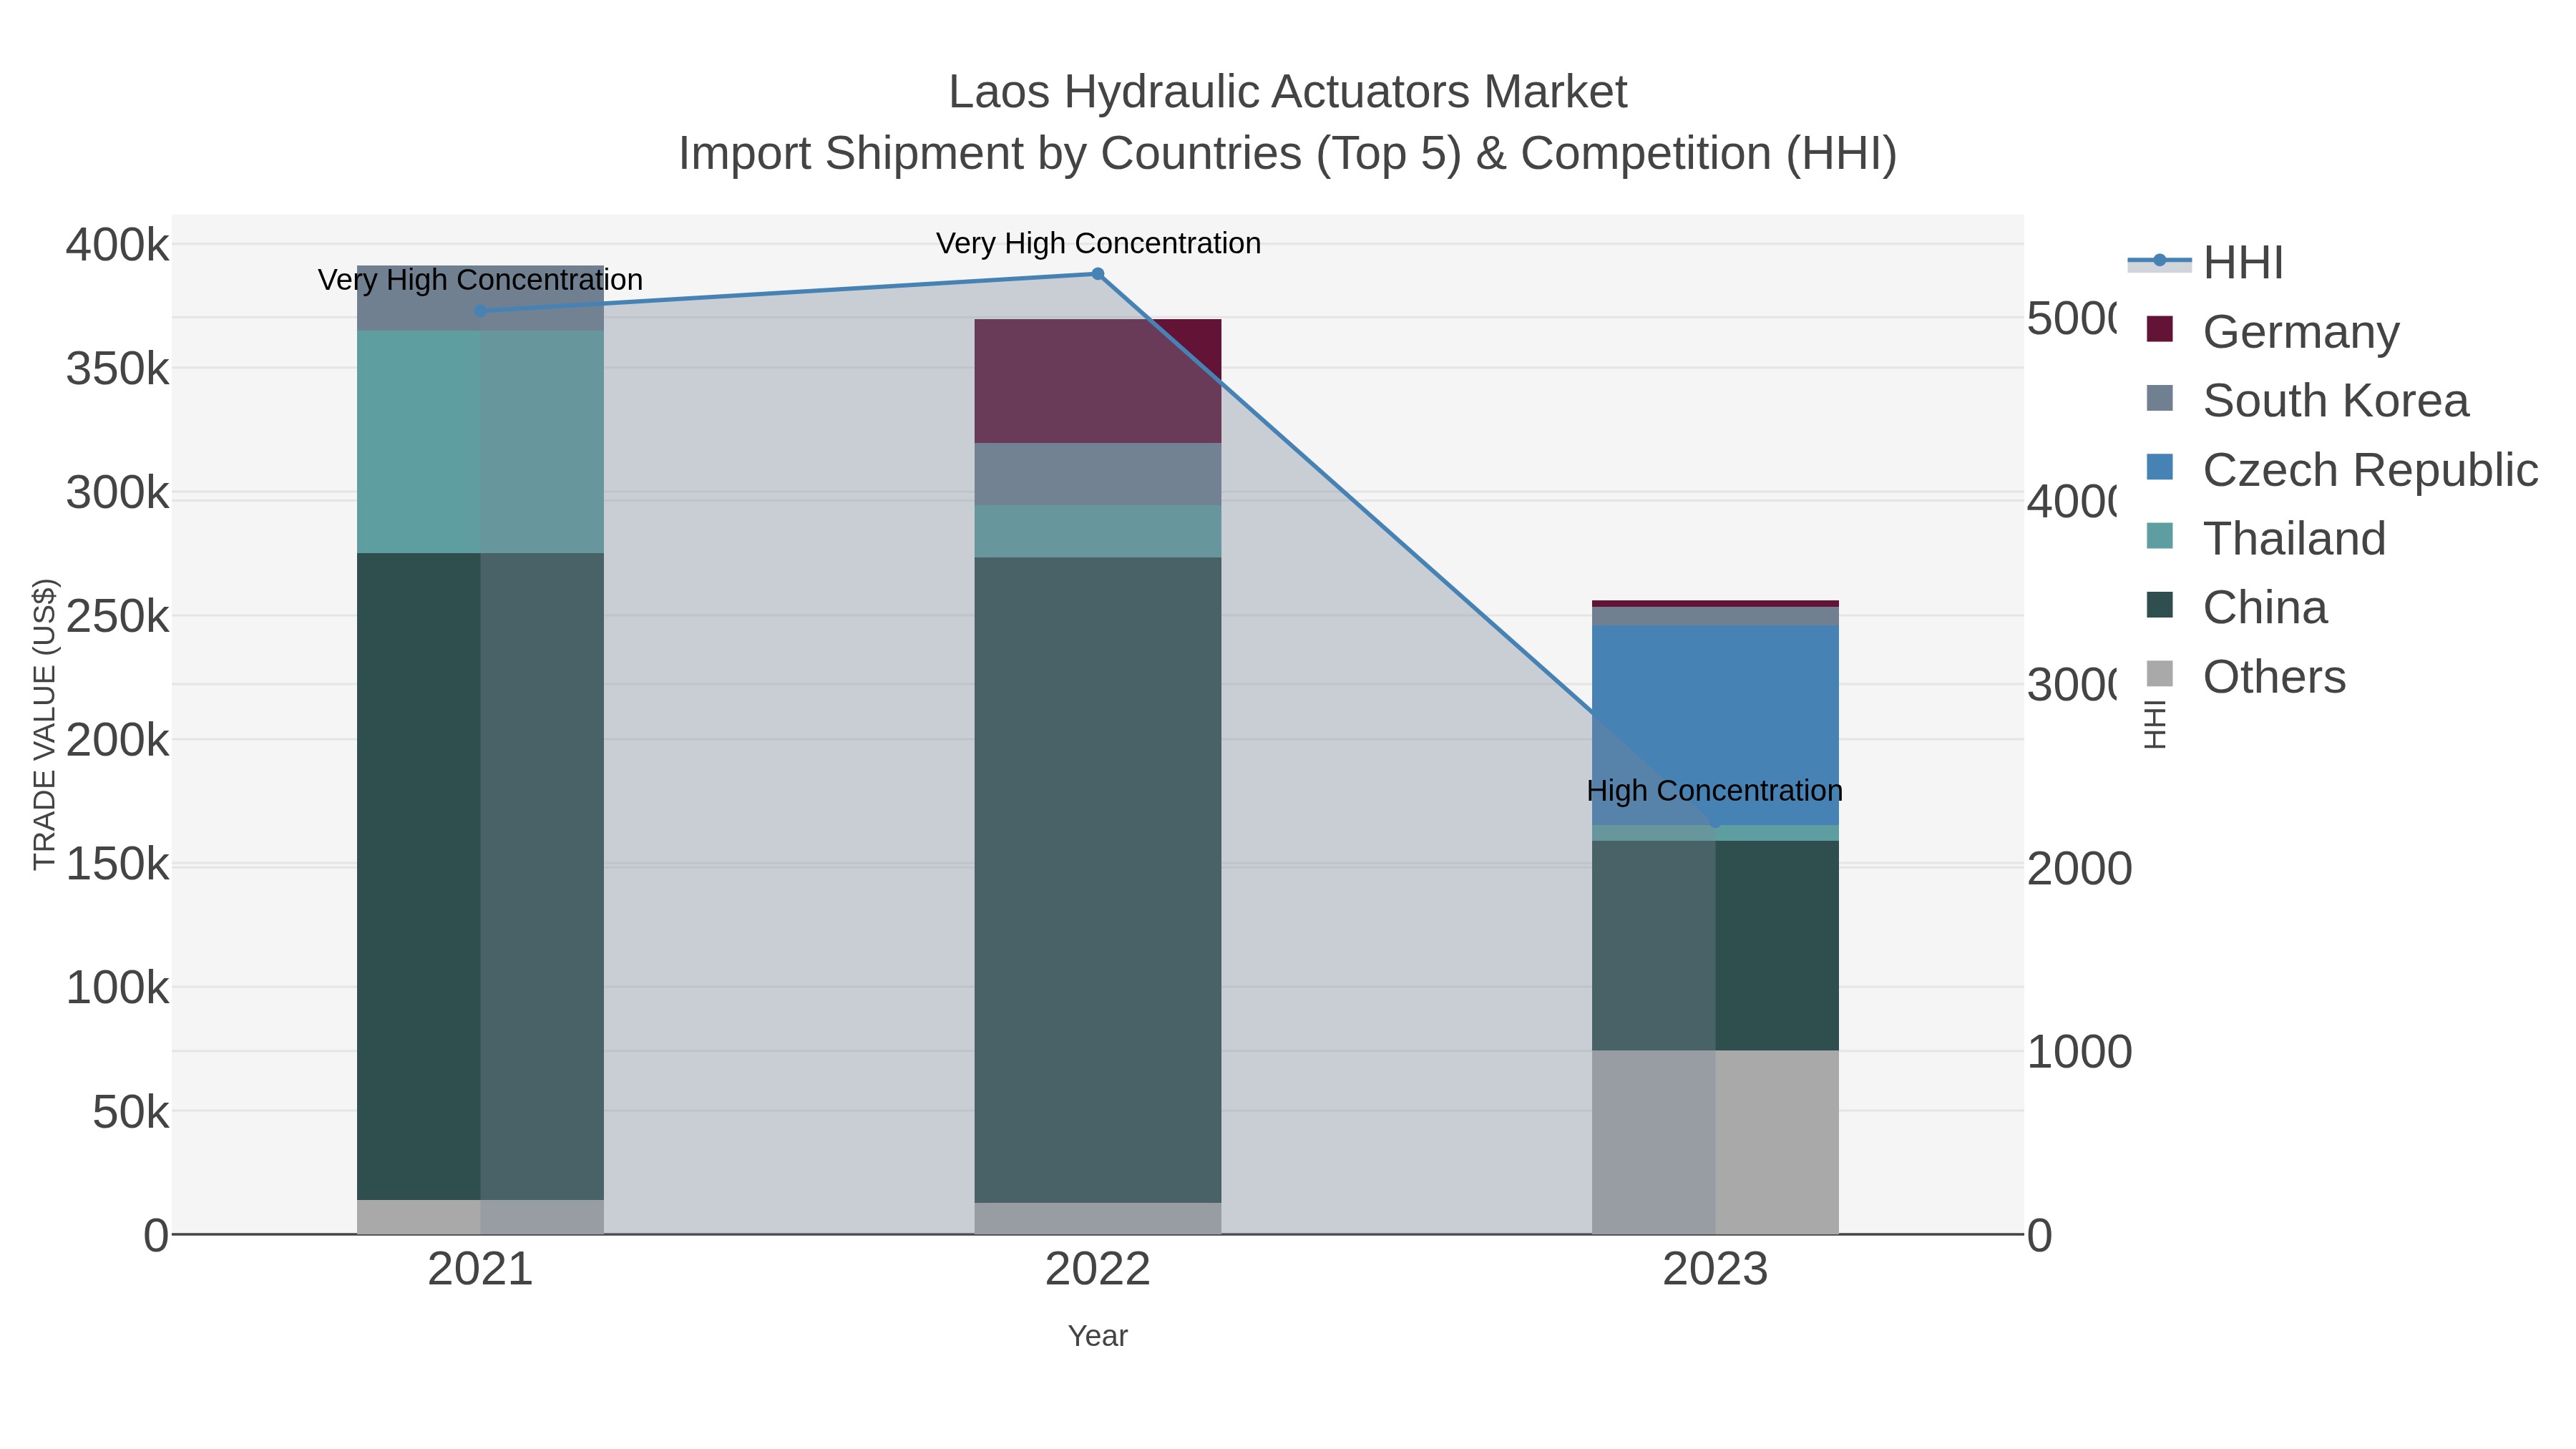Viewport: 2576px width, 1449px height.
Task: Click the subtitle 'Import Shipment by Countries (Top 5) & Competition (HHI)'
Action: pyautogui.click(x=1288, y=154)
